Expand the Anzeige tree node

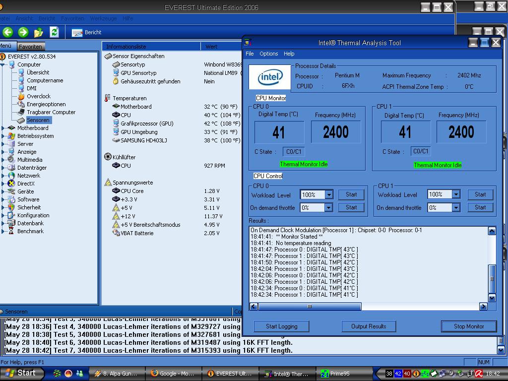[x=3, y=152]
